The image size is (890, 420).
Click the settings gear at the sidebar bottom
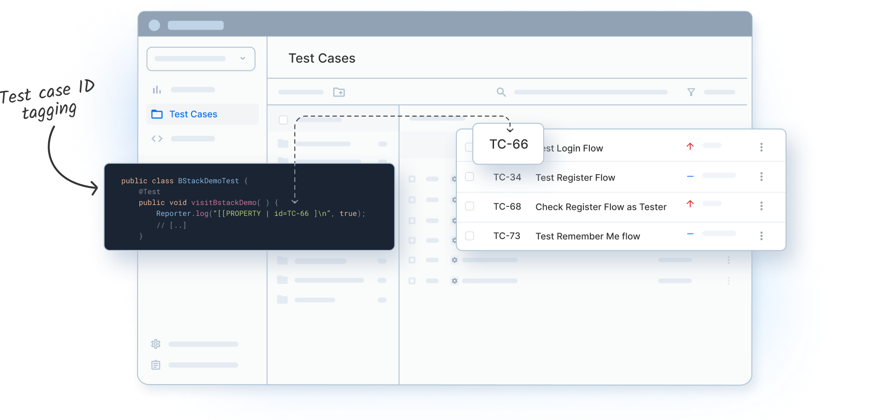click(x=156, y=344)
